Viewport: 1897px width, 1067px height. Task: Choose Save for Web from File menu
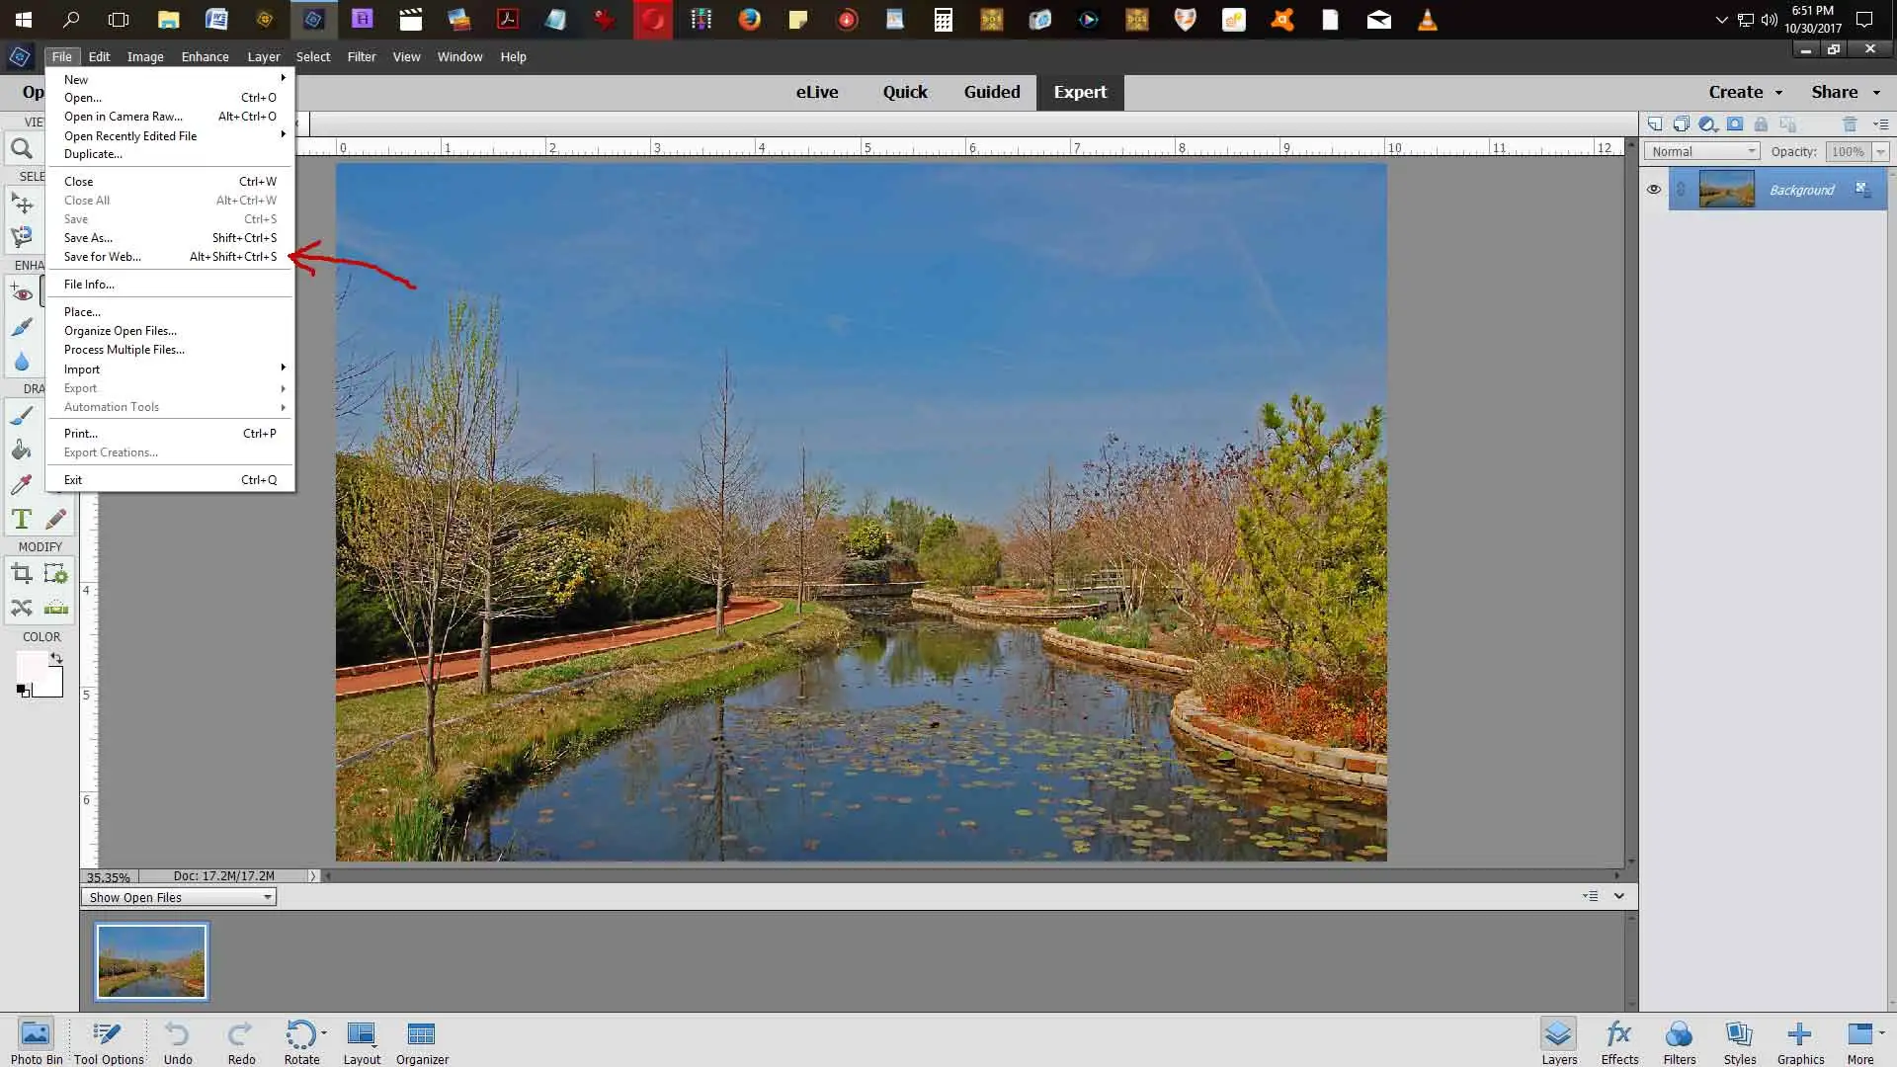pos(103,257)
